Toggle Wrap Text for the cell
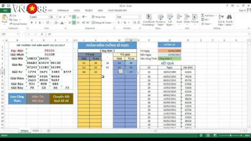Image resolution: width=251 pixels, height=141 pixels. 99,17
